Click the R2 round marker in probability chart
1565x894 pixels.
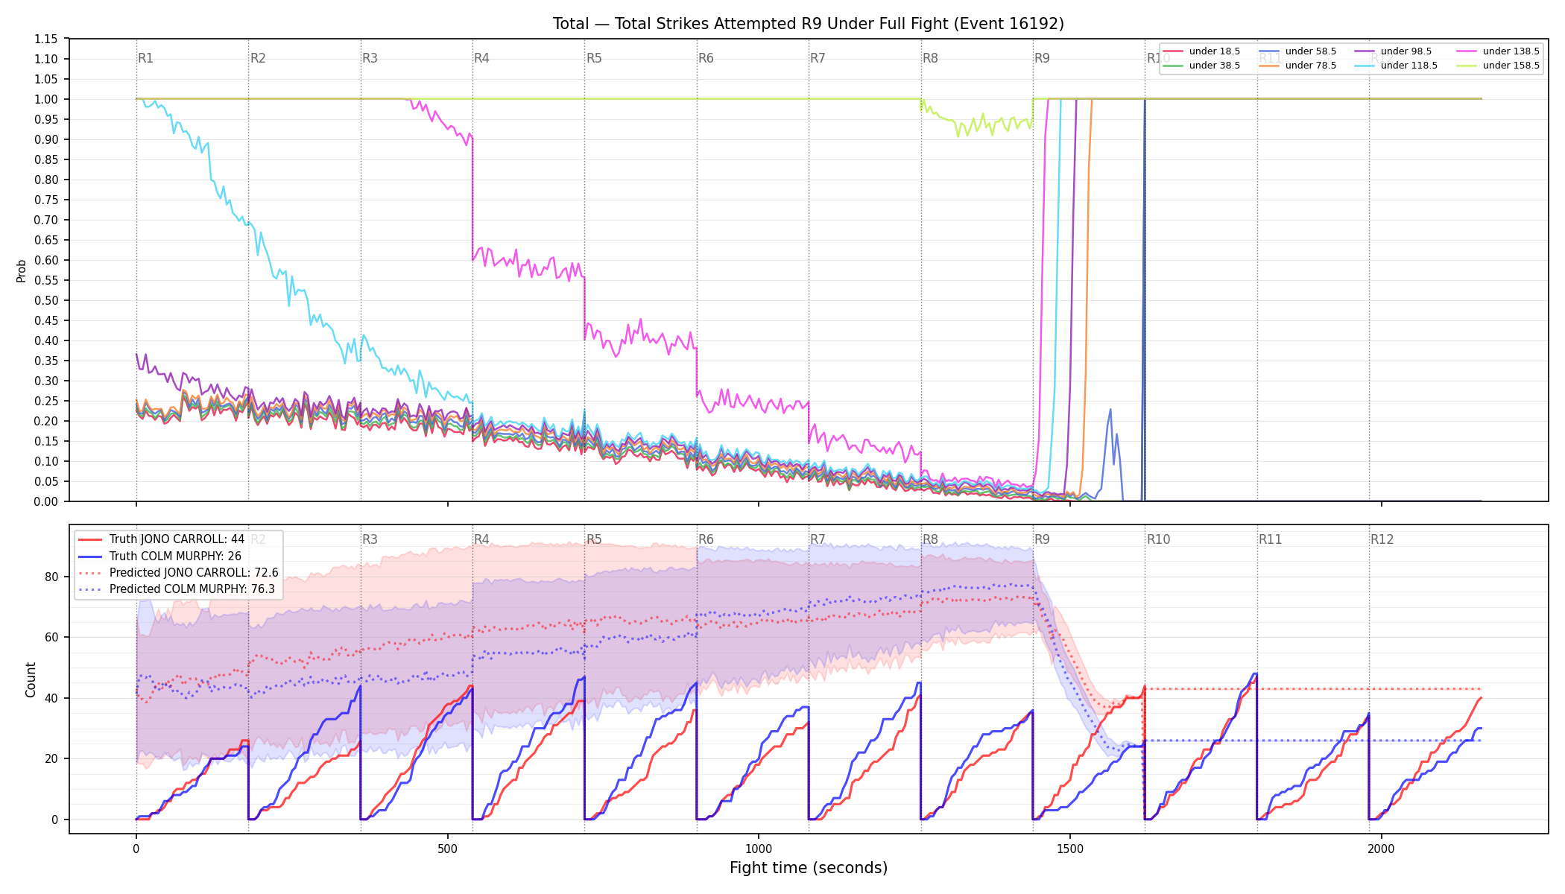coord(258,58)
